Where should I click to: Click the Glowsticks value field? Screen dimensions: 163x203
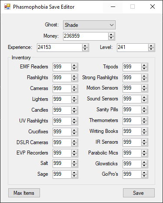click(x=132, y=164)
